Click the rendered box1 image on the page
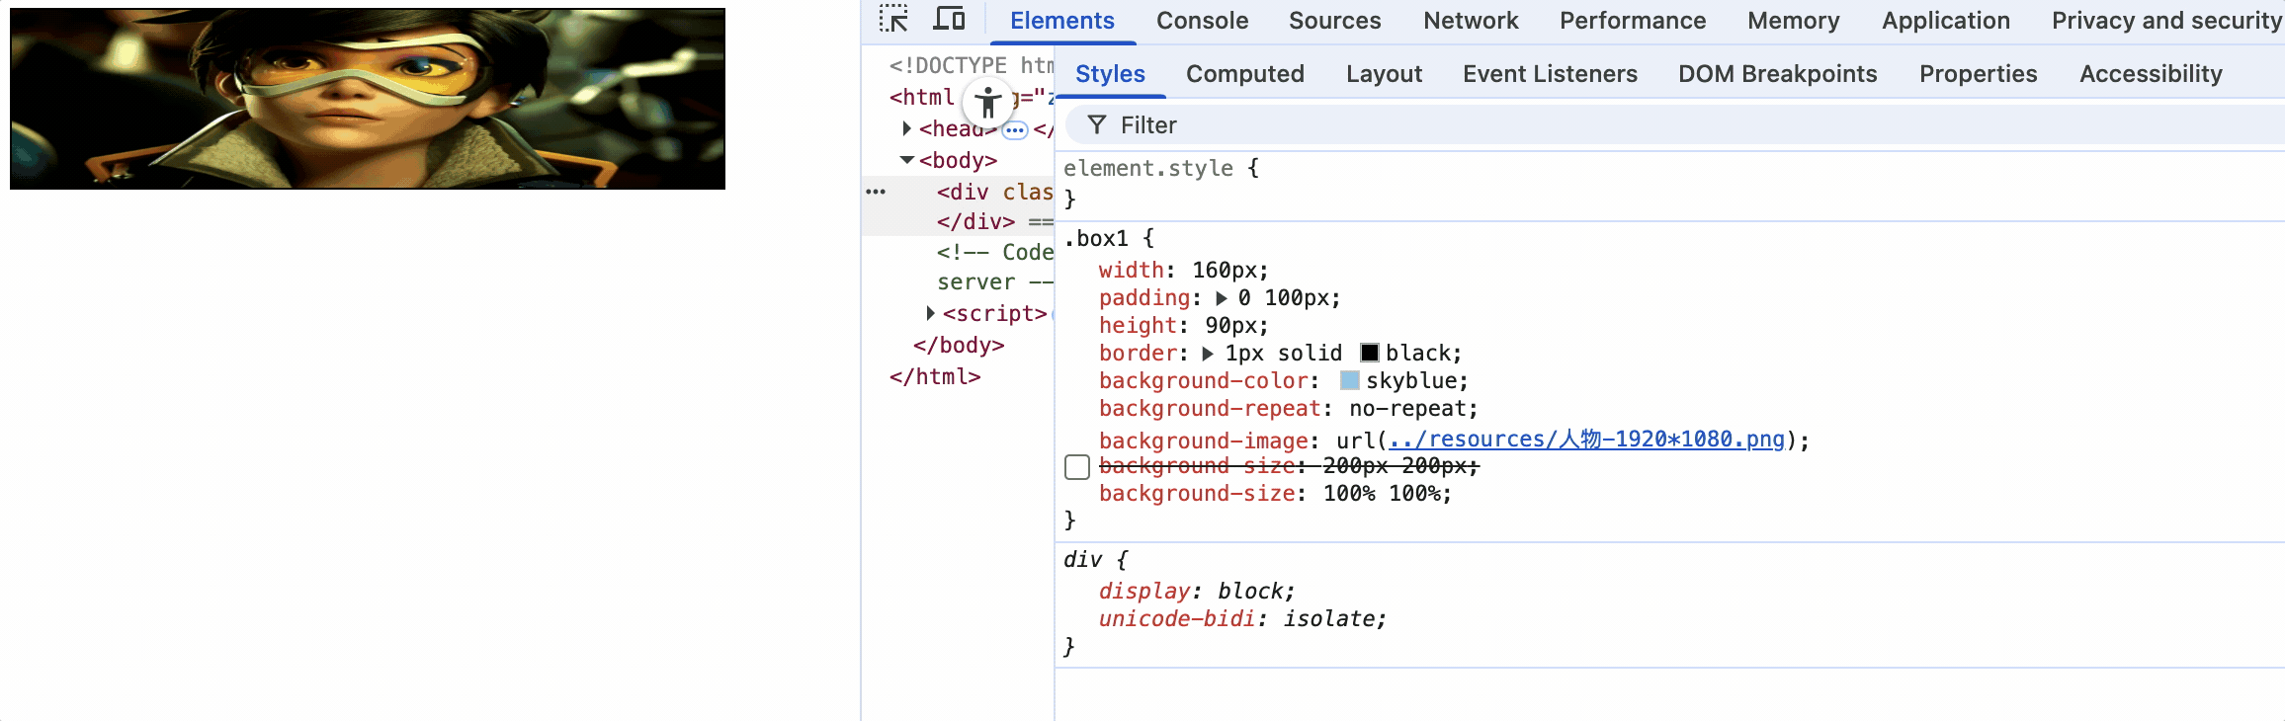Viewport: 2285px width, 721px height. coord(368,99)
